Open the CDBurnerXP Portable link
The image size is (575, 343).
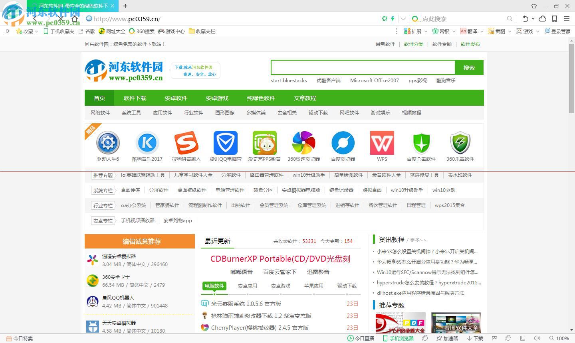tap(281, 259)
